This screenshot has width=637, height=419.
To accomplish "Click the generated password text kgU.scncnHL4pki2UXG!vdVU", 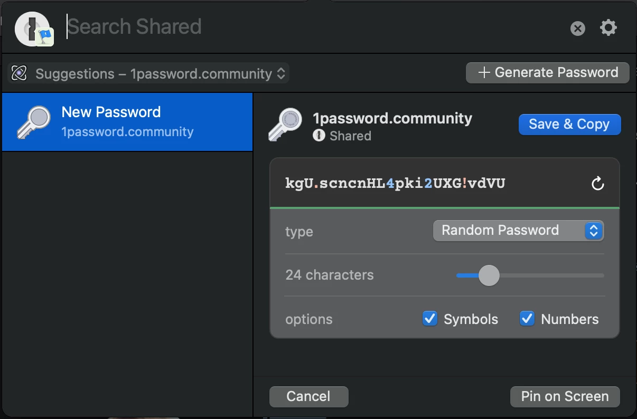I will tap(395, 184).
